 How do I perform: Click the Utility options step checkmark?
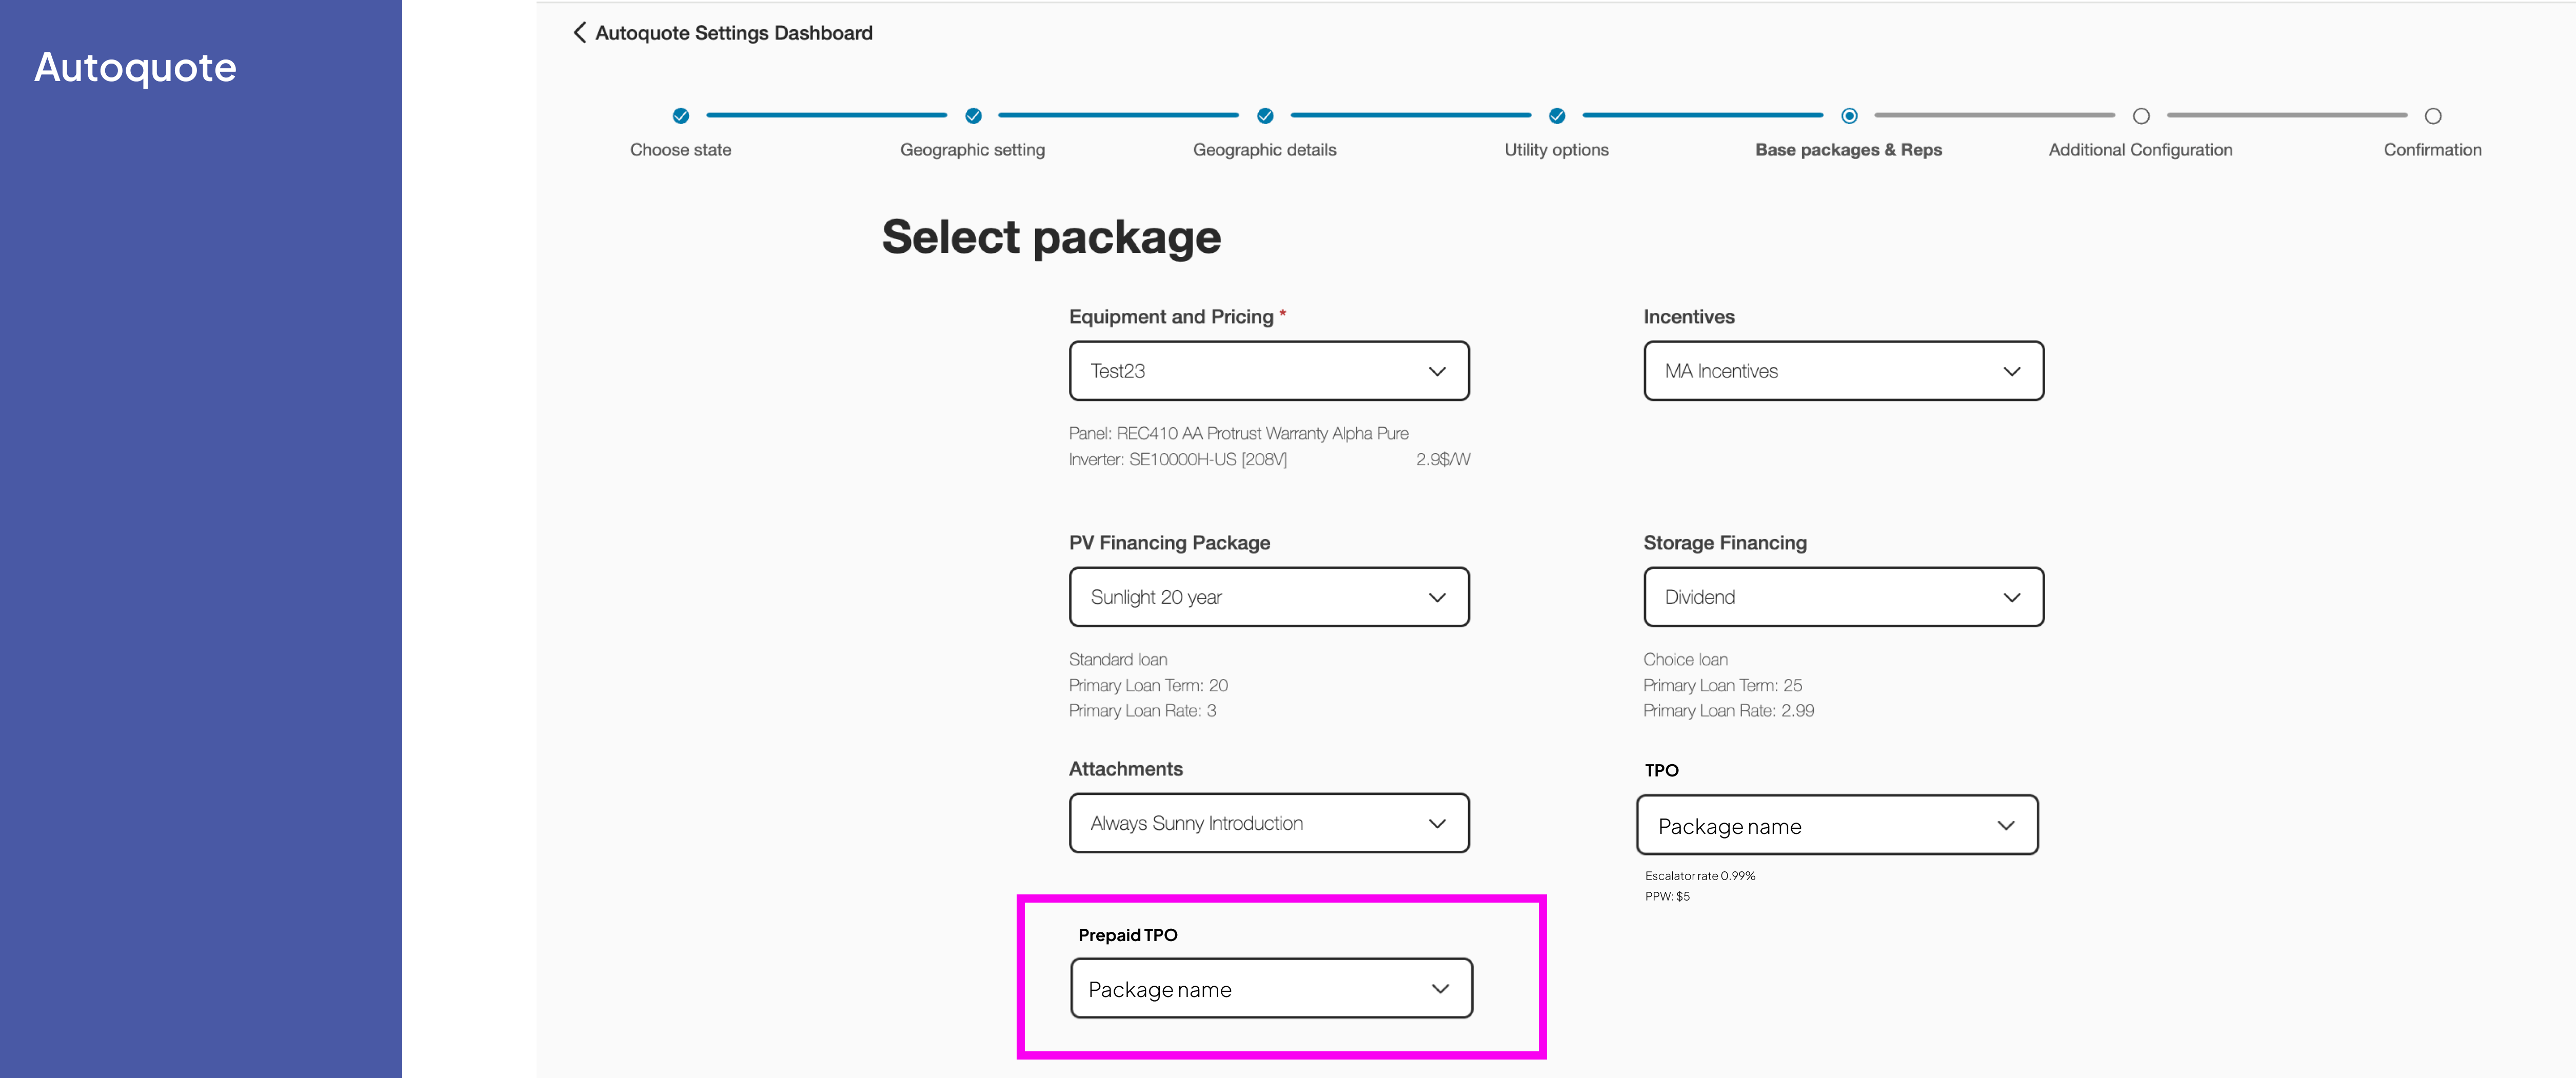click(x=1557, y=116)
